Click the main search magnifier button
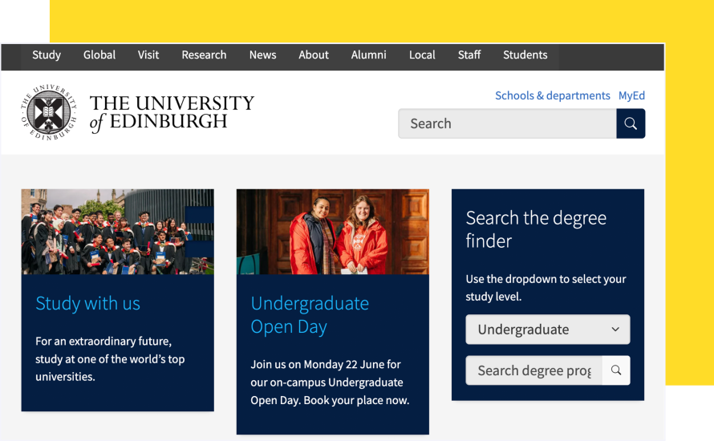Image resolution: width=714 pixels, height=441 pixels. pyautogui.click(x=631, y=123)
